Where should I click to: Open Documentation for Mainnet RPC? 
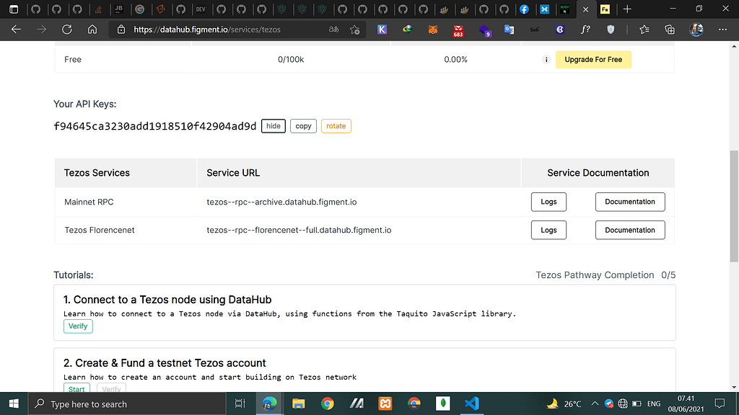tap(630, 202)
